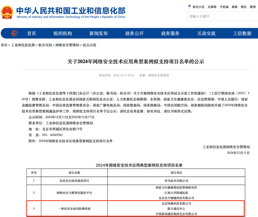Click the 阳光小信 robot mascot icon
This screenshot has width=258, height=217.
tap(190, 7)
